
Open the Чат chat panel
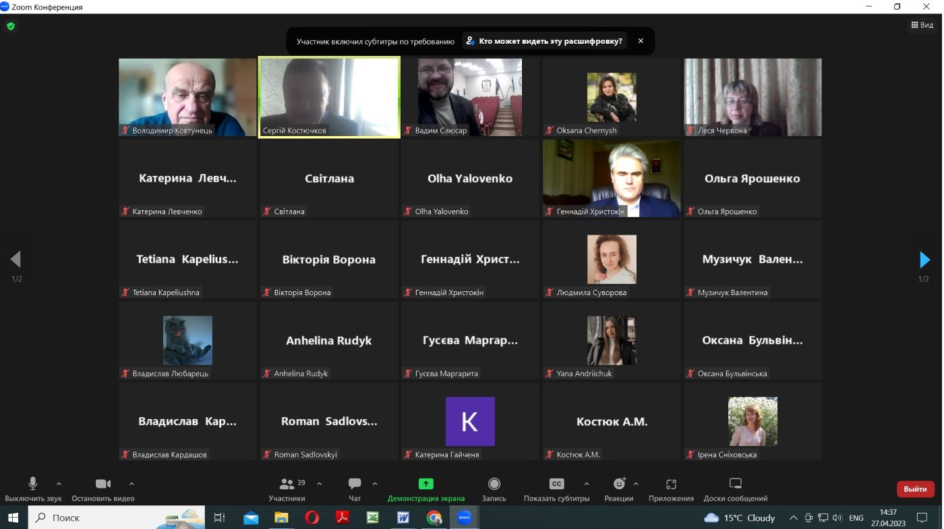355,490
